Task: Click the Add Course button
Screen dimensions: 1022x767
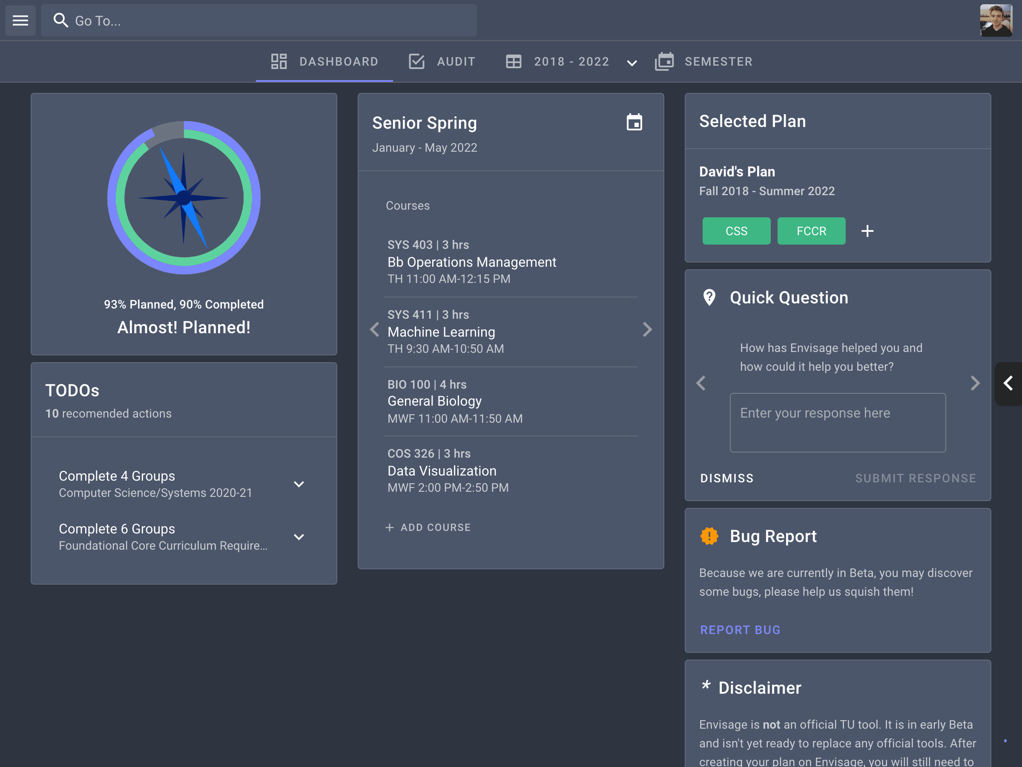Action: [x=428, y=528]
